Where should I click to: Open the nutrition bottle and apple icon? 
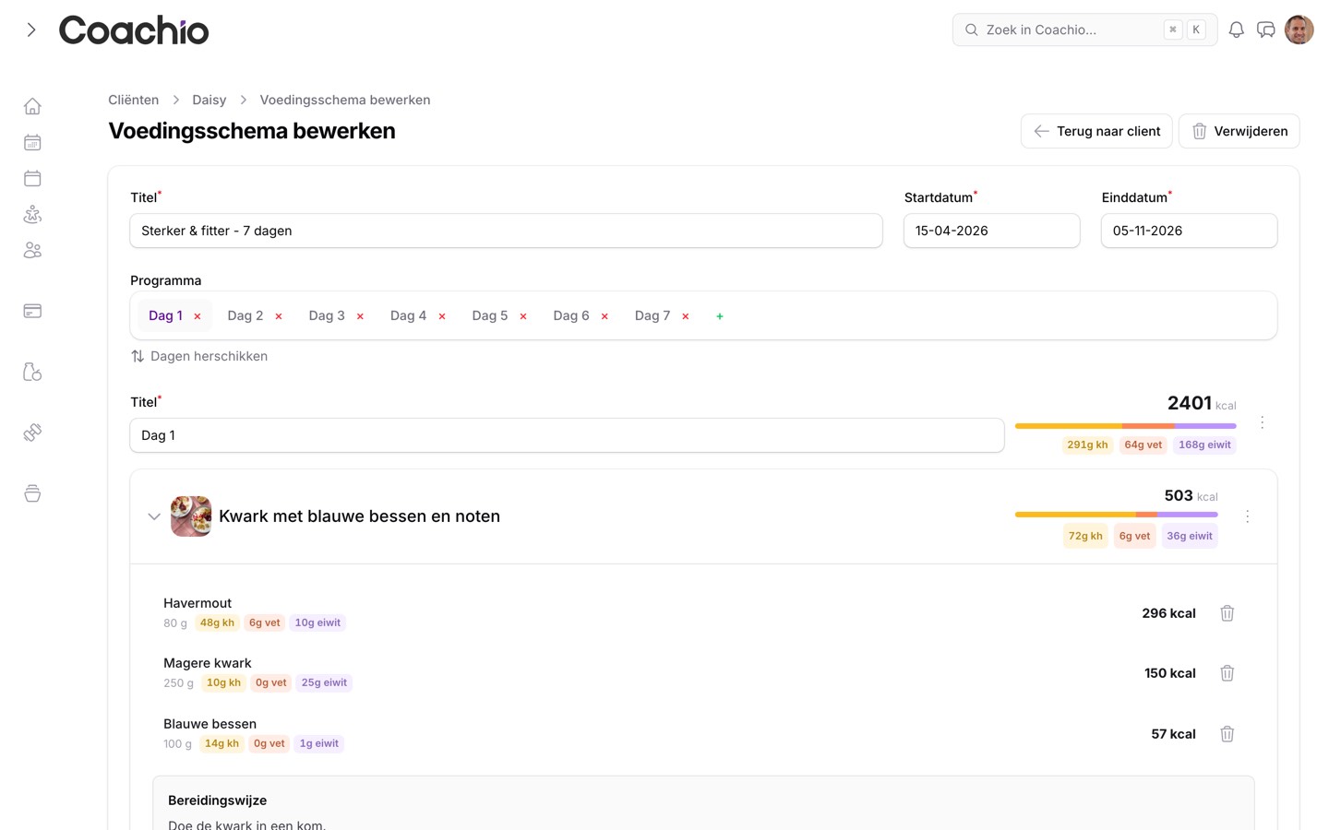32,372
